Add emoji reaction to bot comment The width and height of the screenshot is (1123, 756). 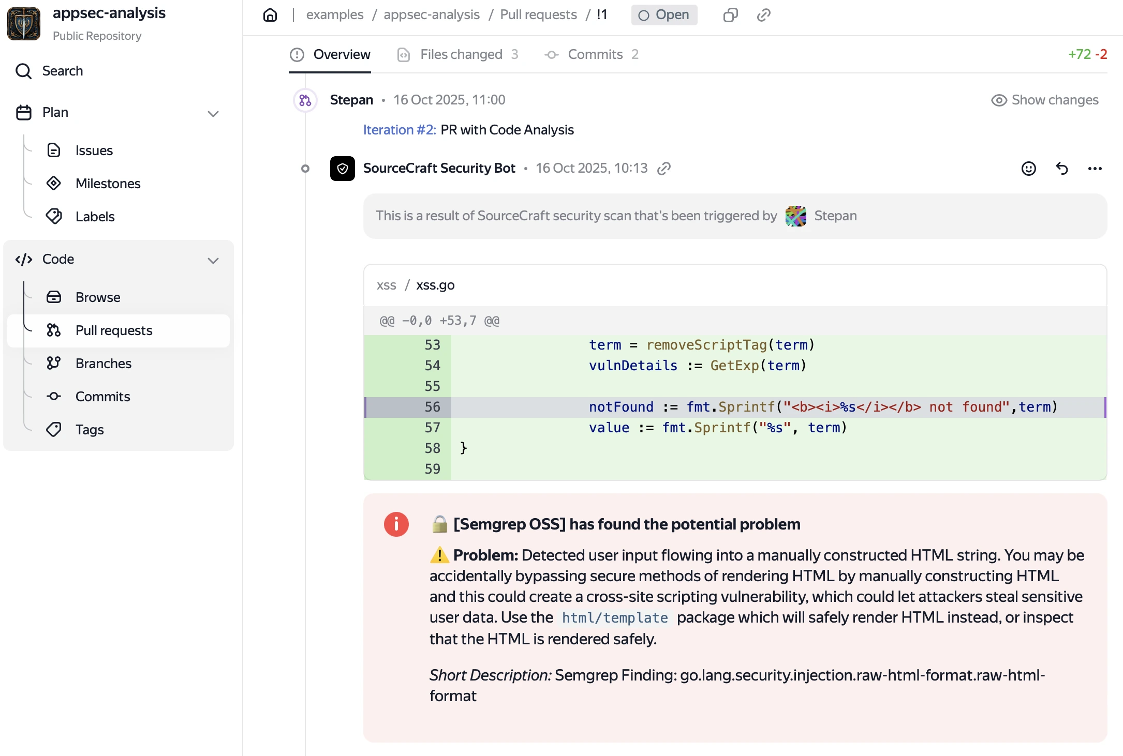pyautogui.click(x=1028, y=169)
